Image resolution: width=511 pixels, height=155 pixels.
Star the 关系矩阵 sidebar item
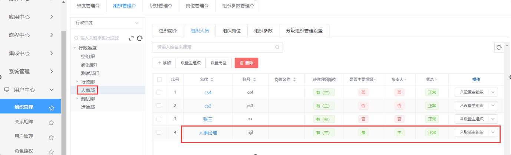click(x=52, y=123)
